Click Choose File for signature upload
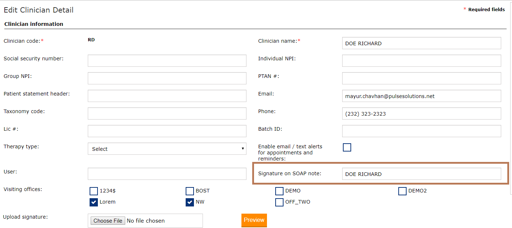 108,221
